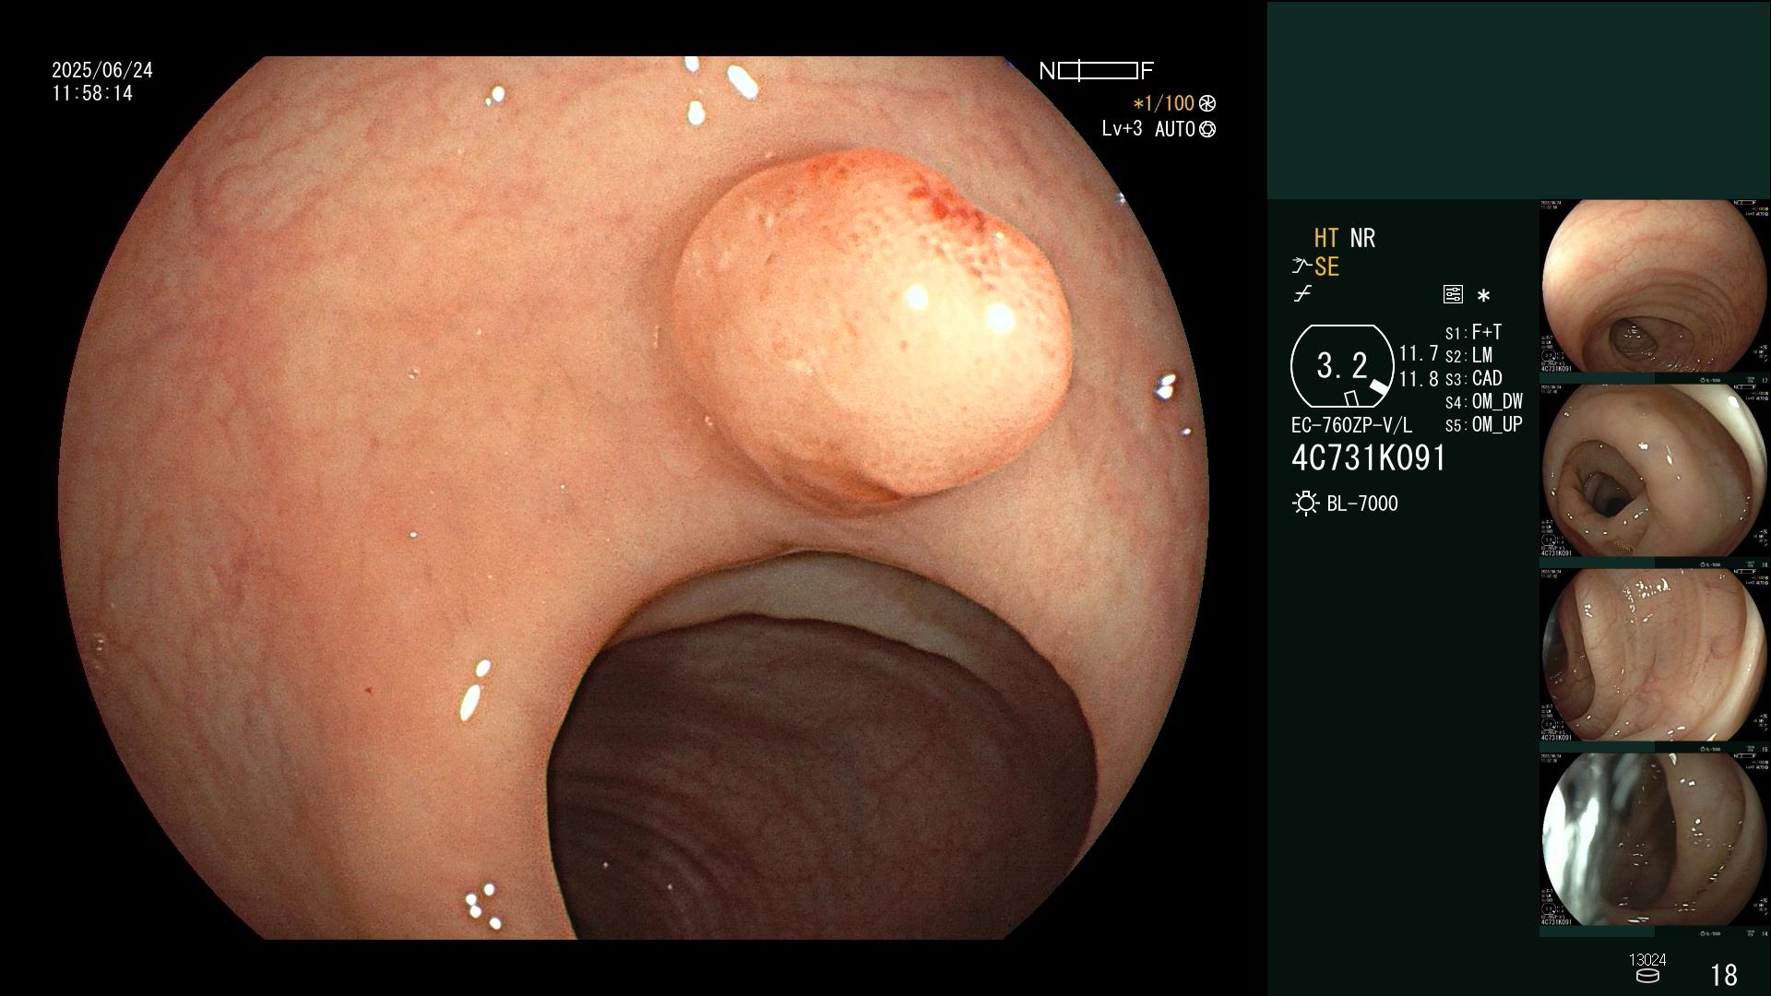
Task: Click the date 2025/06/24
Action: [102, 70]
